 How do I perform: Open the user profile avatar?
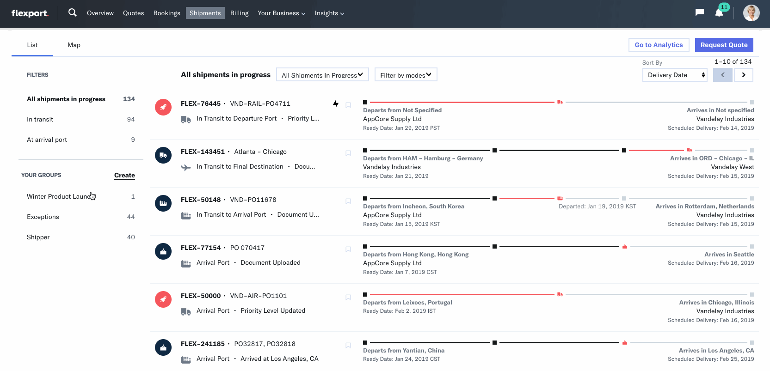coord(751,13)
